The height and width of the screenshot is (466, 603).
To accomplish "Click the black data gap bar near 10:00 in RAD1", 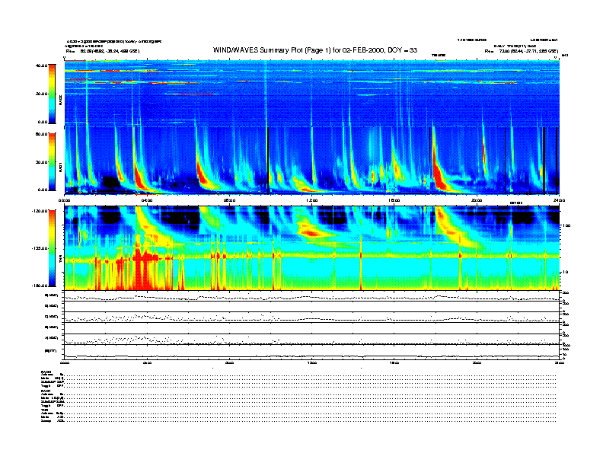I will tap(268, 161).
